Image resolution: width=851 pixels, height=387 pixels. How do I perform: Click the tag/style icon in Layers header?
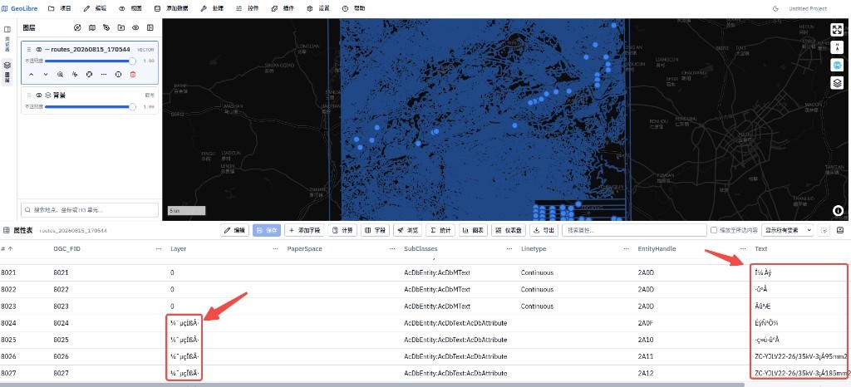(x=106, y=27)
